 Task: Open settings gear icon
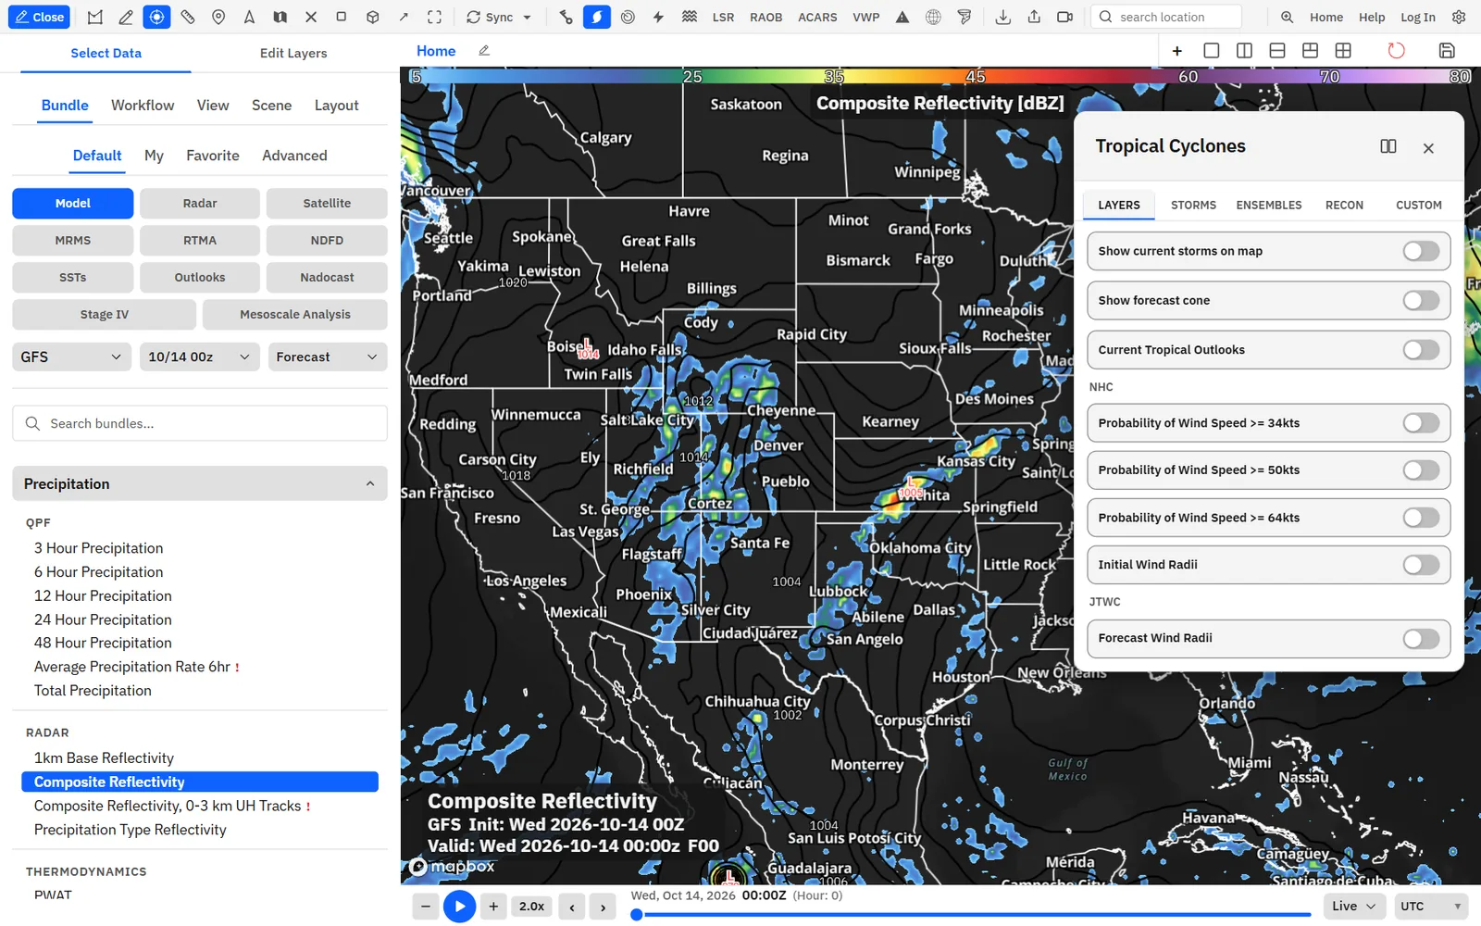[1459, 17]
